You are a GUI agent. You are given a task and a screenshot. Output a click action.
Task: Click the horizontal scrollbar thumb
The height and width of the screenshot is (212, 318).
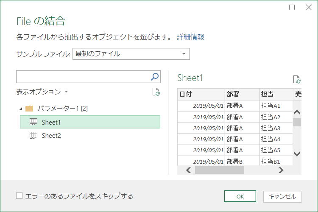[x=220, y=170]
